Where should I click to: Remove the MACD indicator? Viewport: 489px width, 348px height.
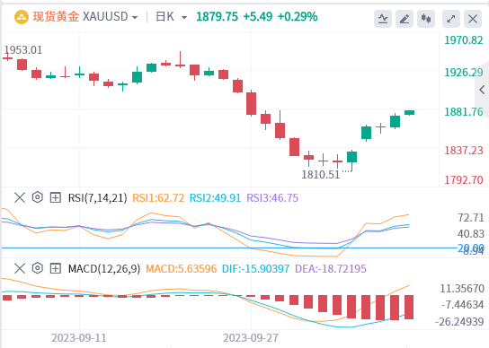[20, 268]
